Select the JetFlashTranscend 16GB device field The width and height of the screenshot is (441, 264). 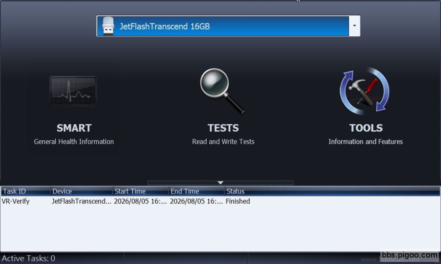coord(223,26)
